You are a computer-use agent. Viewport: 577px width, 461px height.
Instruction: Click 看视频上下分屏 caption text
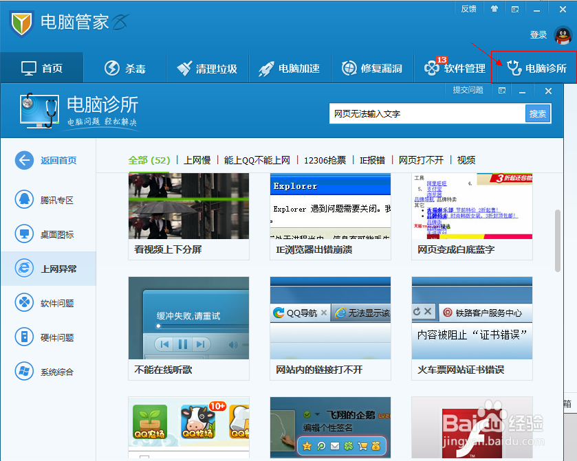coord(168,249)
